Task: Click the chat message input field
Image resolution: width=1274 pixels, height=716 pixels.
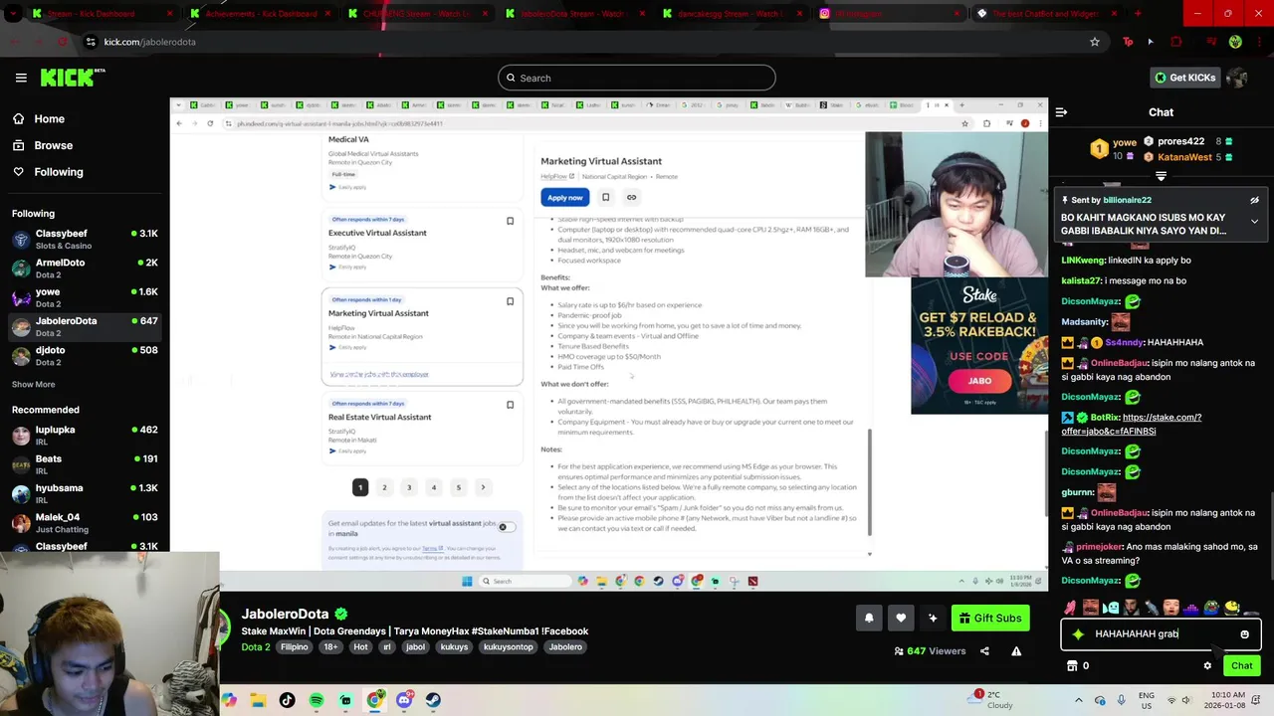Action: [x=1160, y=633]
